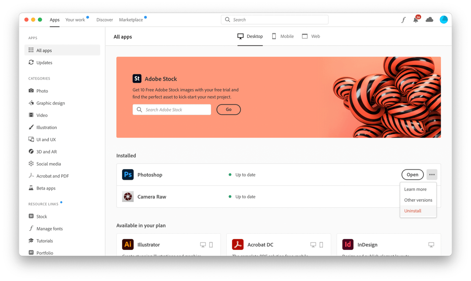Click Photoshop's Up to date status
Image resolution: width=471 pixels, height=281 pixels.
pos(242,175)
